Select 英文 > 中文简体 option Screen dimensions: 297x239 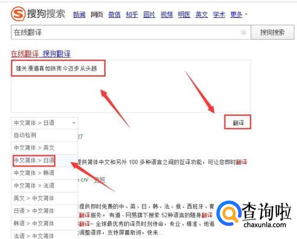pyautogui.click(x=45, y=199)
